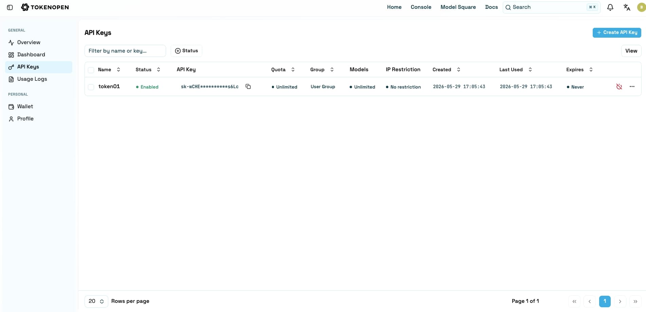Open Dashboard in sidebar
Screen dimensions: 646x312
pos(39,55)
